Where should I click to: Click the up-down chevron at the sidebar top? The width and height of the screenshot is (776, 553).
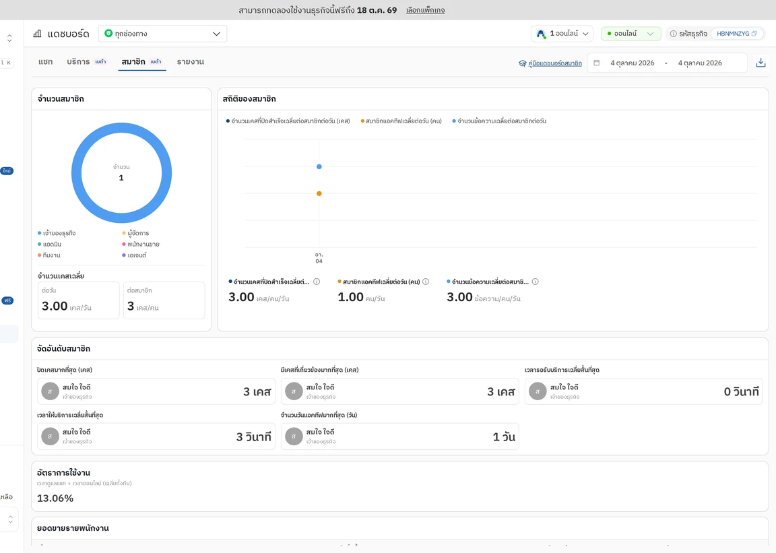pos(9,38)
